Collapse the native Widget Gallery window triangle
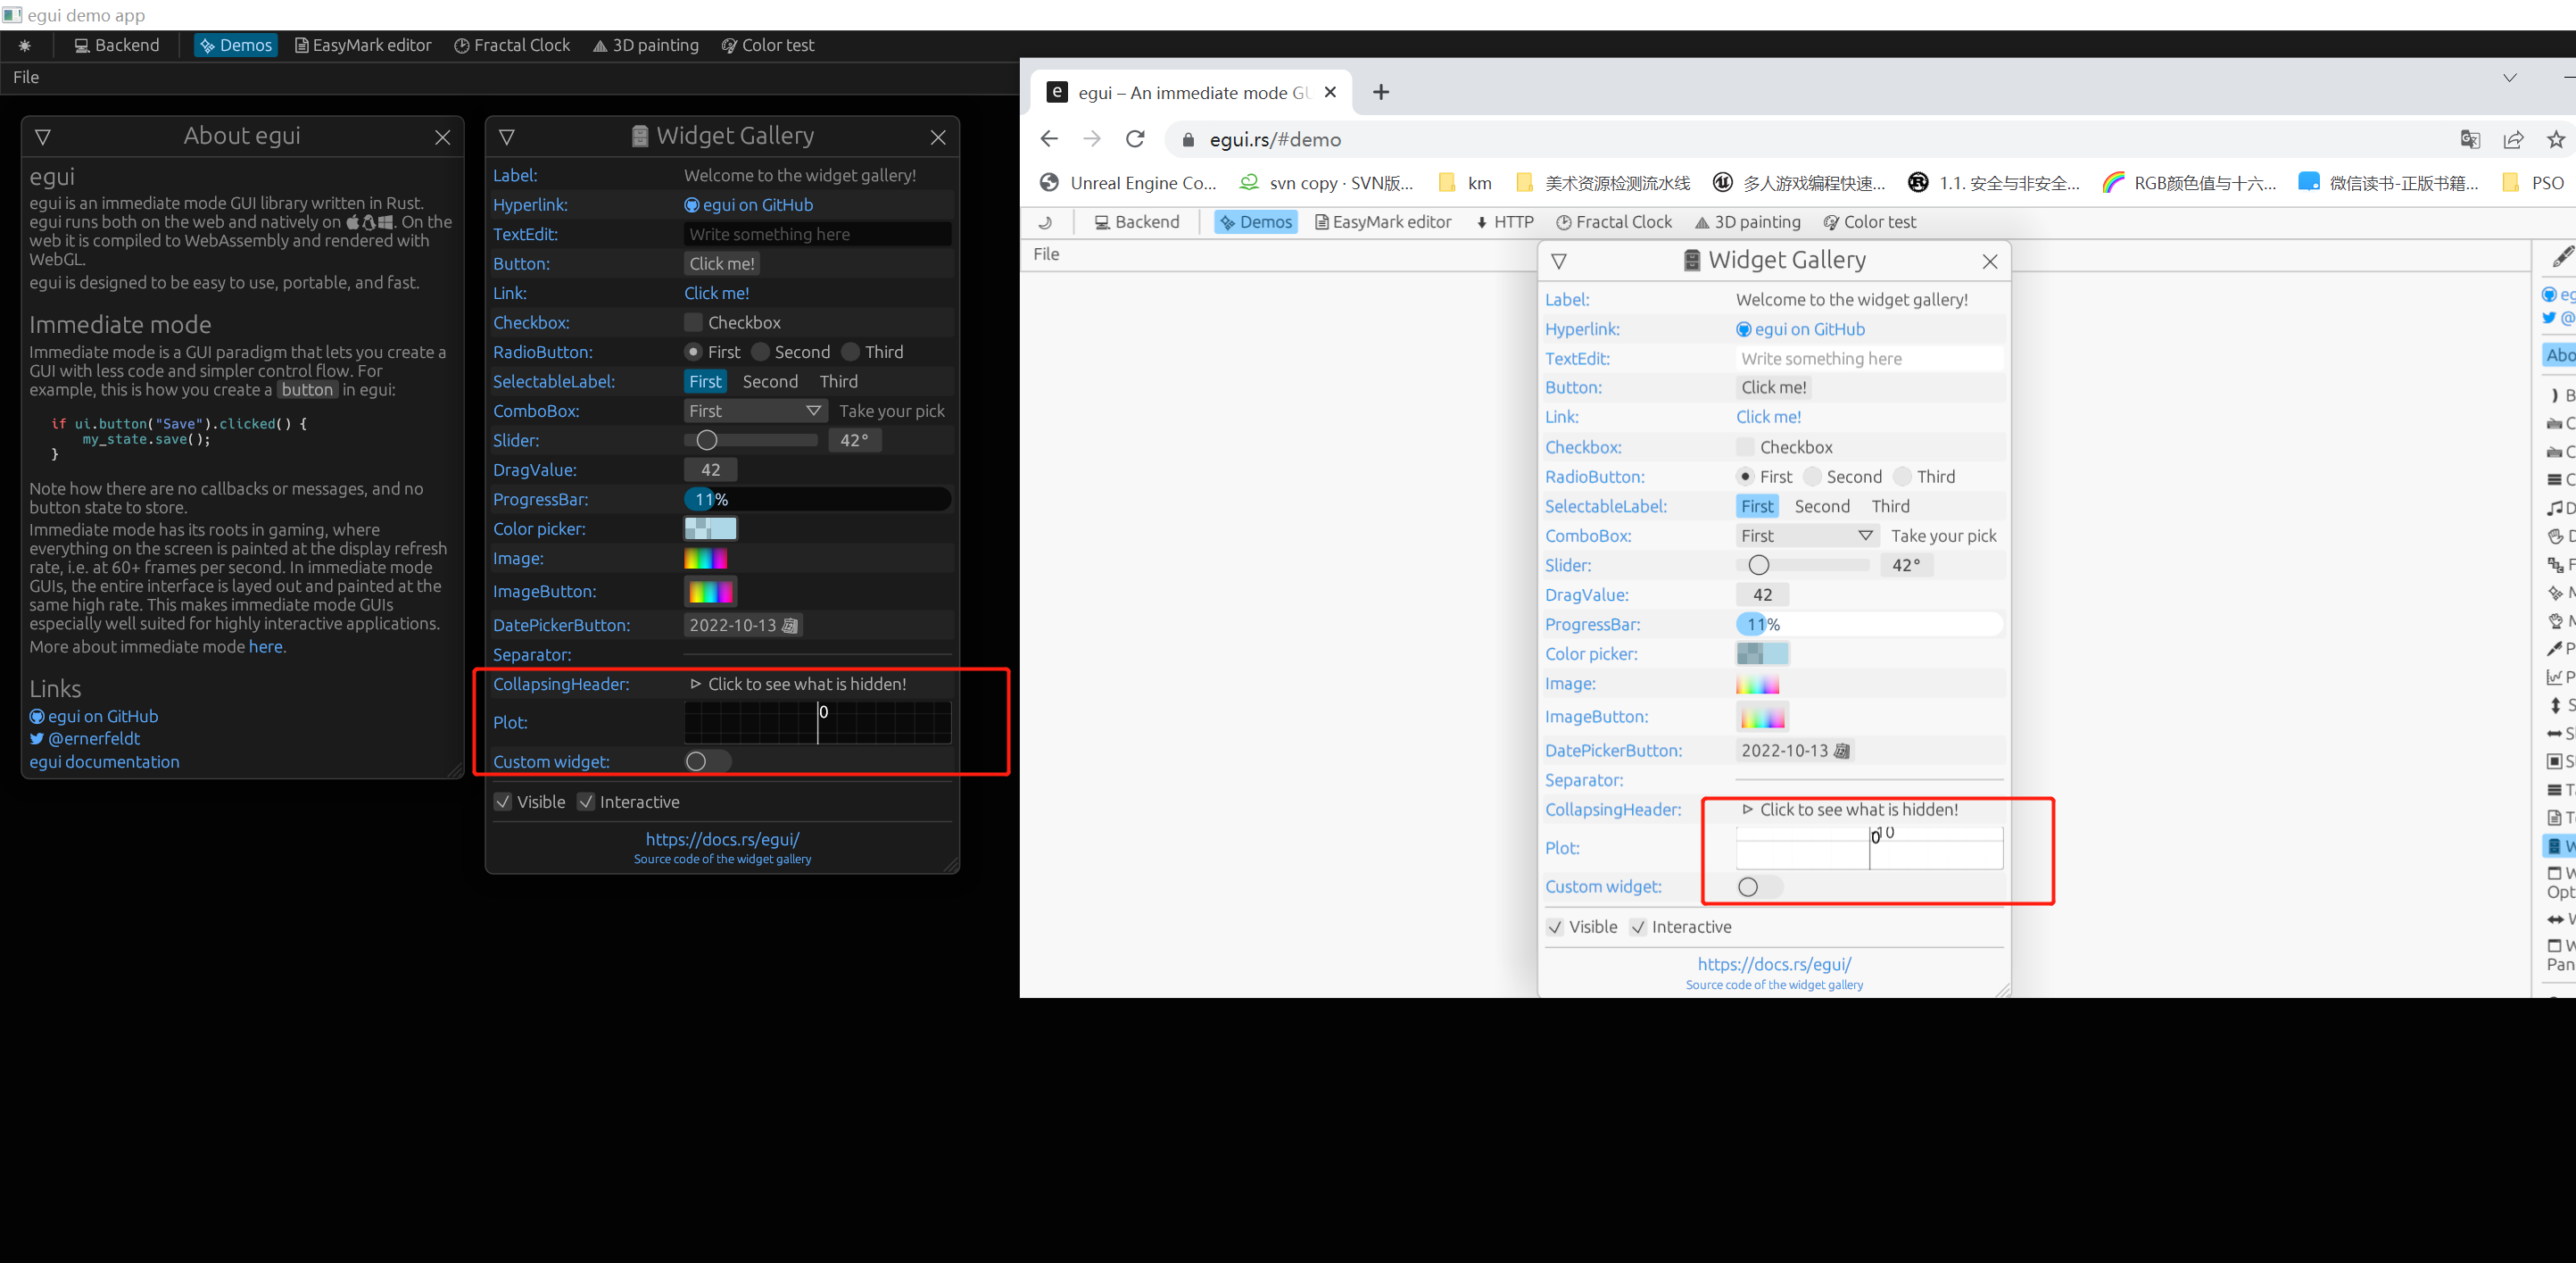The image size is (2576, 1263). click(x=507, y=137)
